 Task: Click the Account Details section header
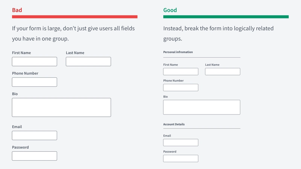click(174, 124)
